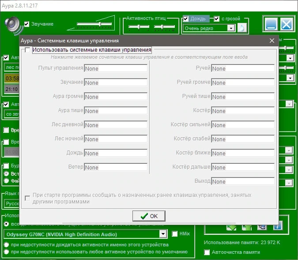Screen dimensions: 298x260
Task: Click the 'Выход' hotkey input field
Action: pyautogui.click(x=243, y=181)
